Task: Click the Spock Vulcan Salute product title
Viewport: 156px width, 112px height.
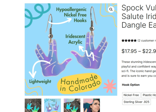Action: coord(139,16)
